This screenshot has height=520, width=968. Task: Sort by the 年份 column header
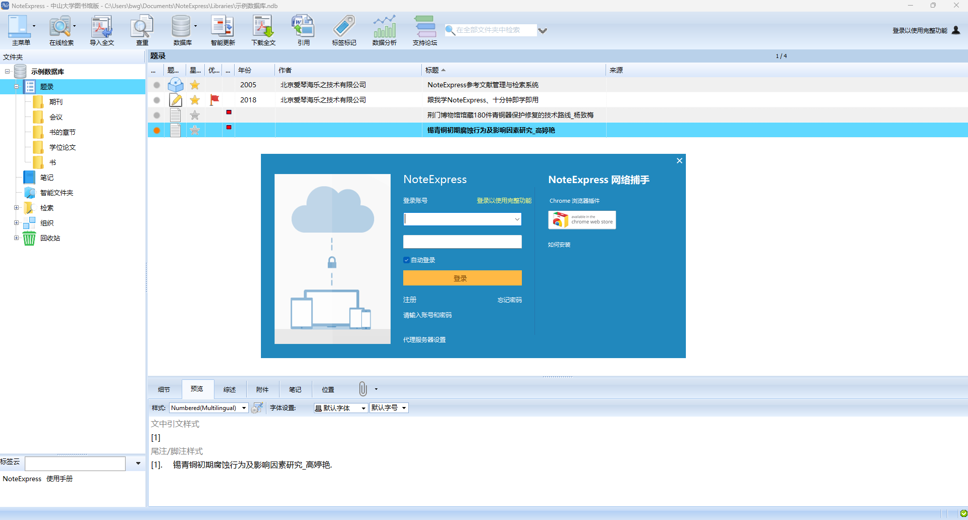[x=255, y=70]
